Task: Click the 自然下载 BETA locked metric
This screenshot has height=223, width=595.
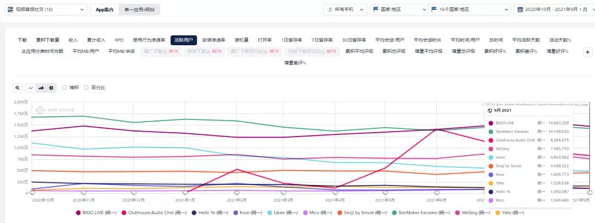Action: pyautogui.click(x=204, y=51)
